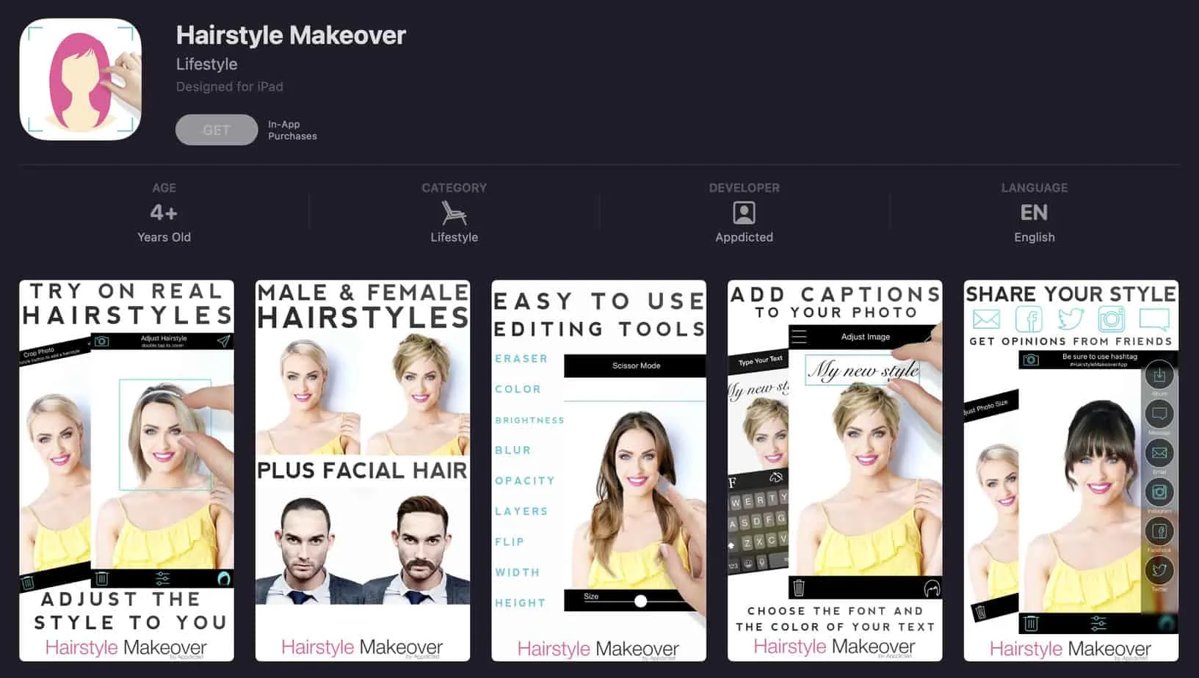Click the 4+ age rating

point(164,213)
